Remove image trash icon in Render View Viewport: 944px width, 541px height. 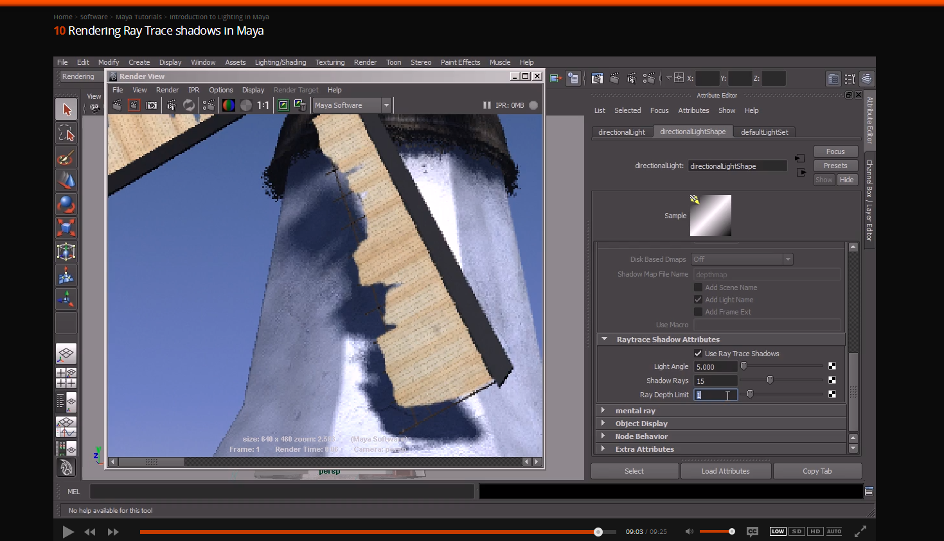[300, 105]
